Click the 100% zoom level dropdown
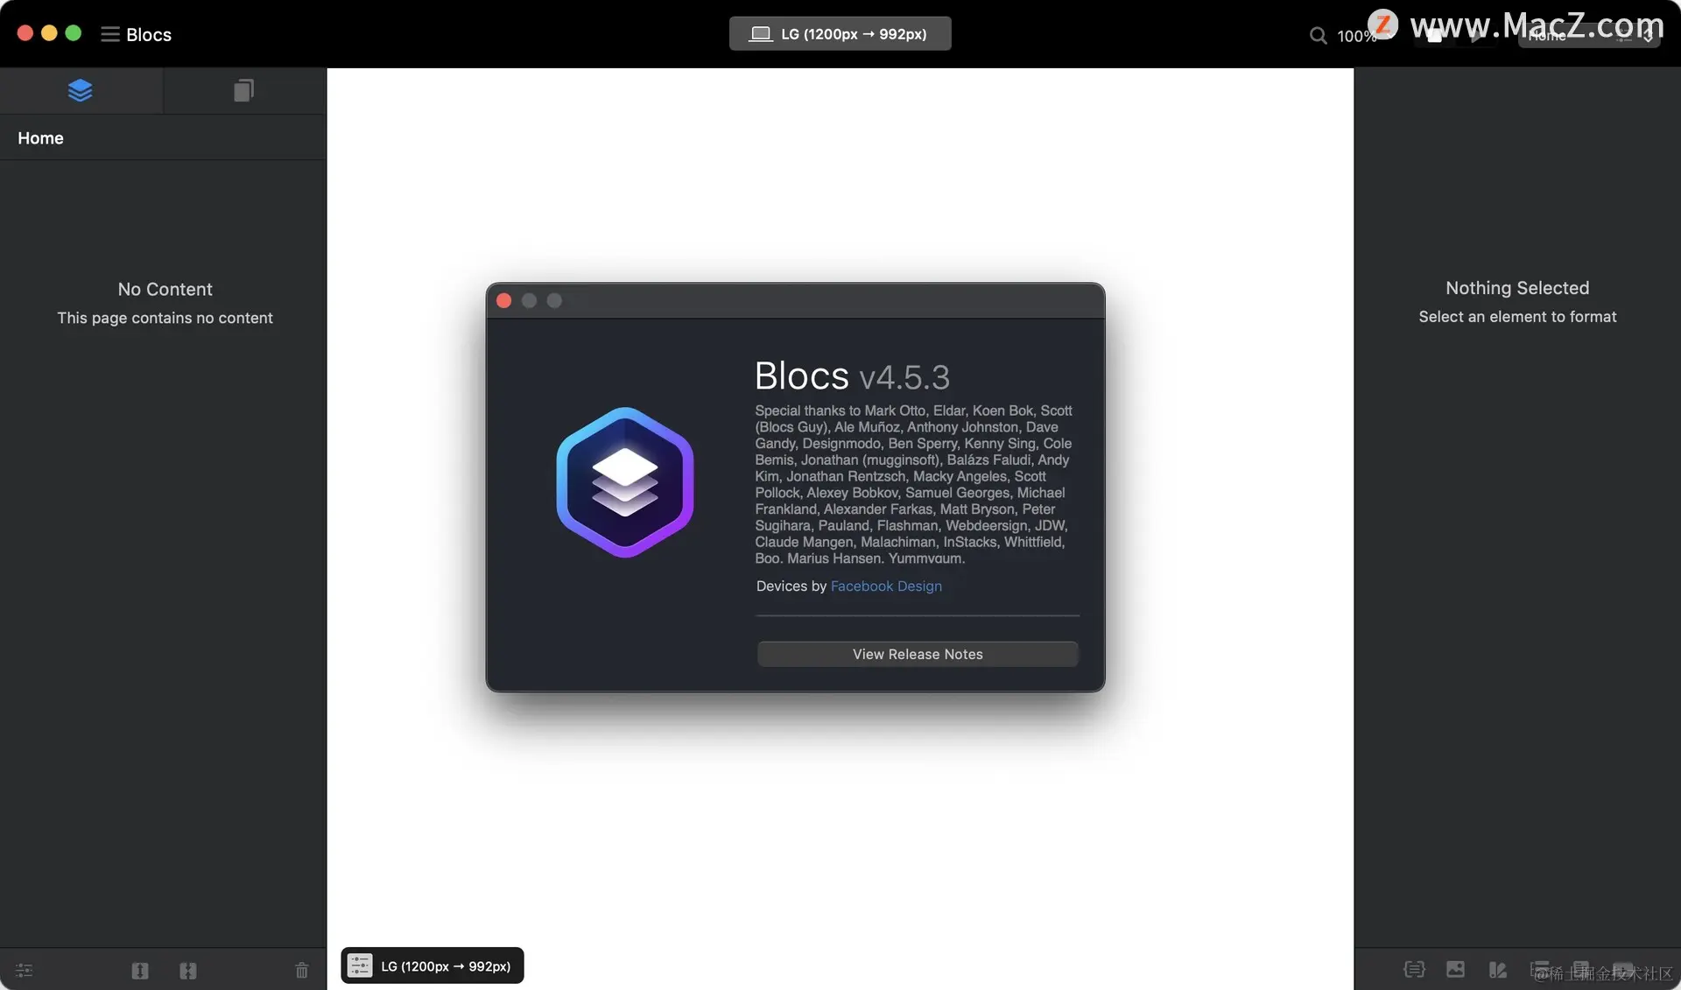This screenshot has width=1681, height=990. [x=1356, y=36]
